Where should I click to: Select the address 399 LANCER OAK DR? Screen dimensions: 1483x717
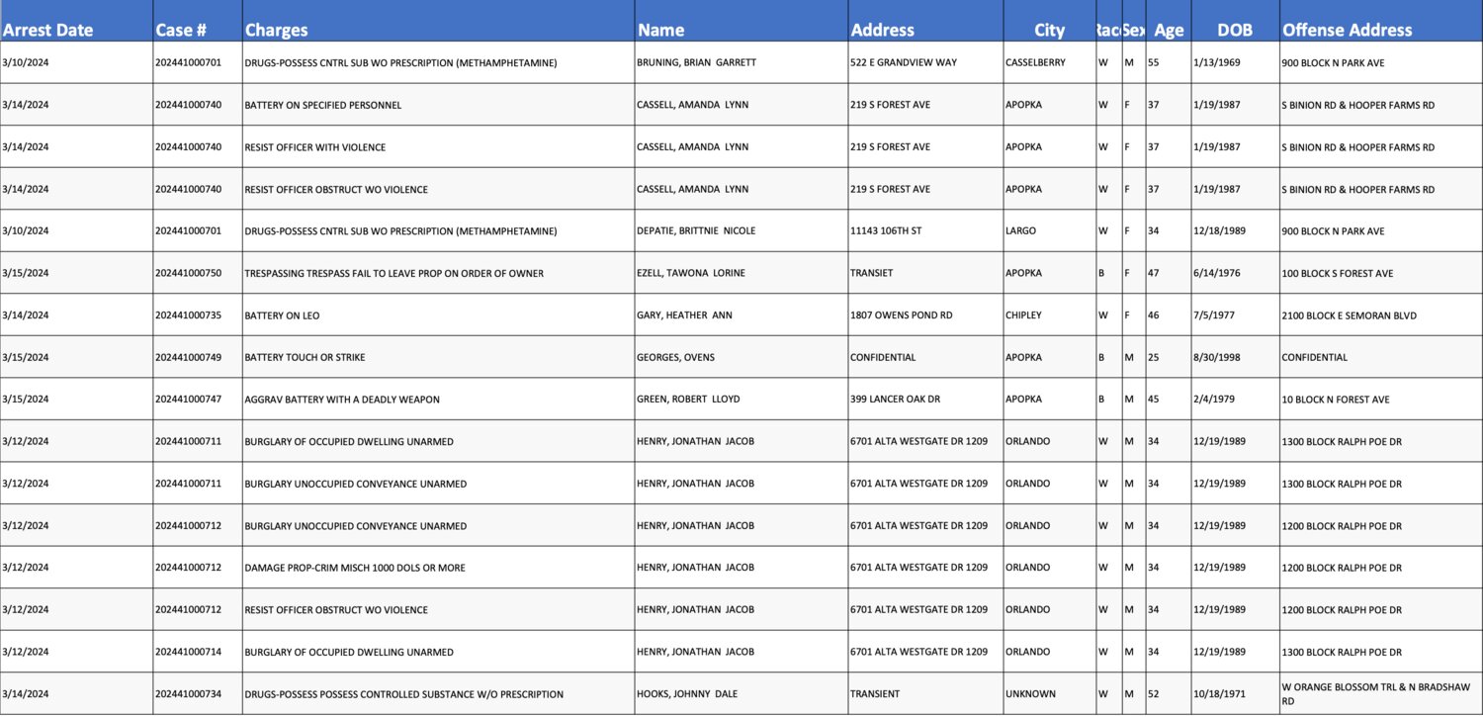898,400
